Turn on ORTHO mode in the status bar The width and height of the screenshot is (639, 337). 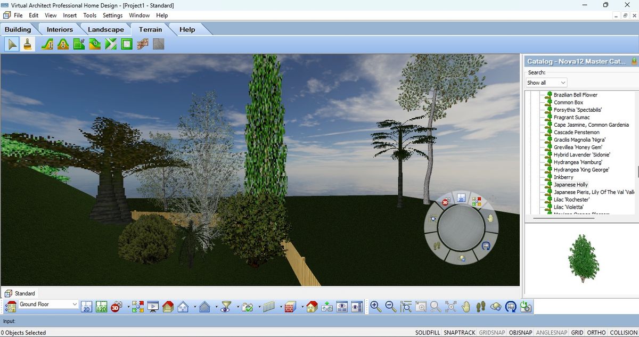coord(596,332)
